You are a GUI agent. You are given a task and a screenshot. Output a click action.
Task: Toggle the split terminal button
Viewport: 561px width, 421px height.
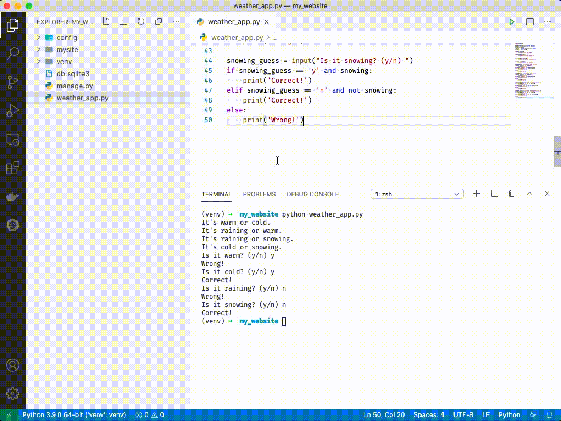pos(495,194)
